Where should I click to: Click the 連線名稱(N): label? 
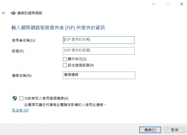point(22,76)
